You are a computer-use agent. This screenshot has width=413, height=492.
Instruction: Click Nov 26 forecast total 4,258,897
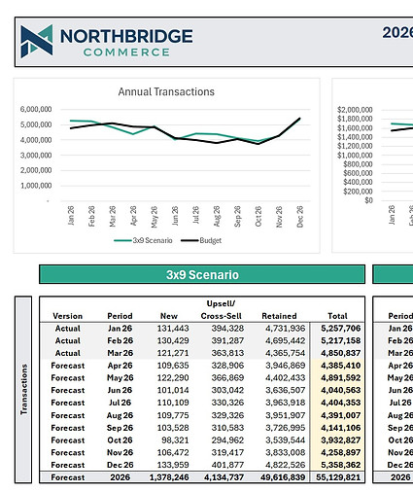tap(341, 452)
